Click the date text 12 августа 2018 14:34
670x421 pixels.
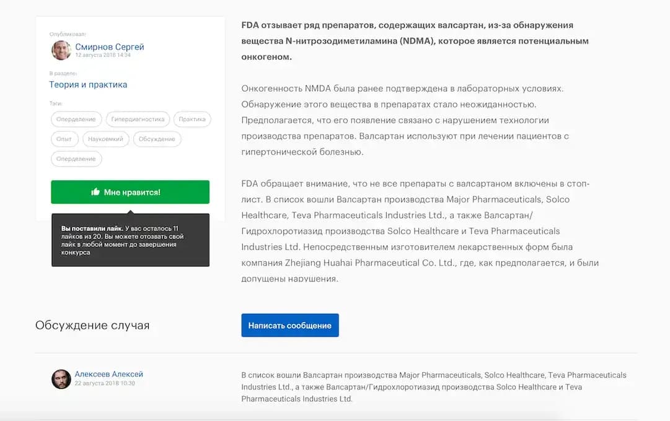pyautogui.click(x=103, y=55)
